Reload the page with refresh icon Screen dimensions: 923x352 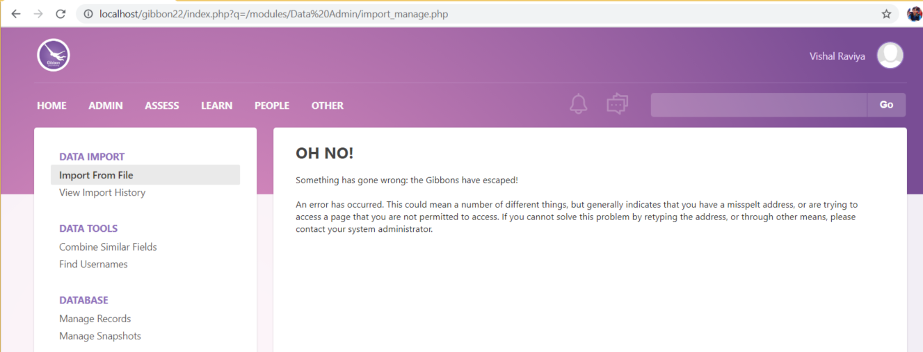click(x=61, y=14)
